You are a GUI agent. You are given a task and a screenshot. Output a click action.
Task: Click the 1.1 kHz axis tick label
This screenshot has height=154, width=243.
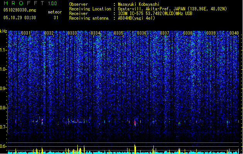click(x=3, y=50)
